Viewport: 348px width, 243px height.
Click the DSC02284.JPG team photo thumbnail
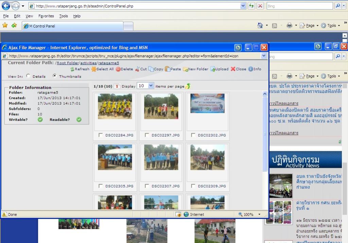point(115,106)
